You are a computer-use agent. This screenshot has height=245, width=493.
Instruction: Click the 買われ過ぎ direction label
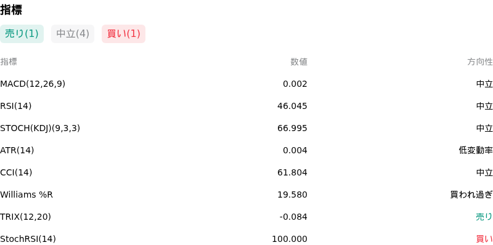[x=471, y=195]
